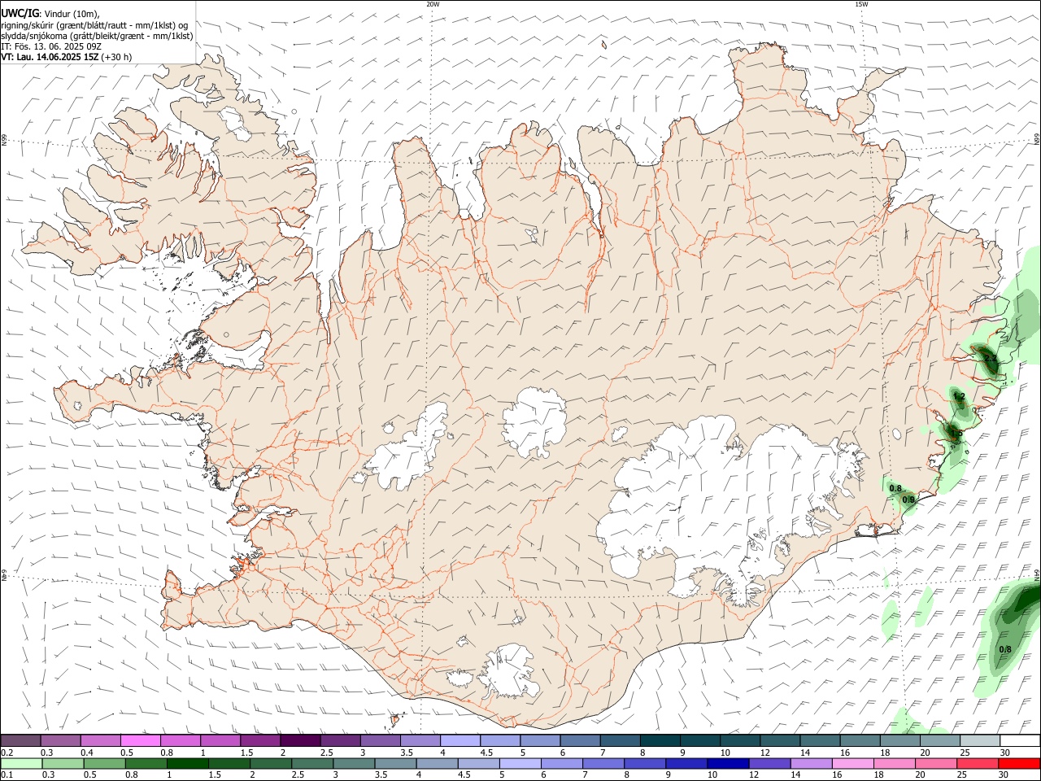Click the white 30 swatch ending the top legend row
This screenshot has height=781, width=1041.
click(x=1019, y=740)
